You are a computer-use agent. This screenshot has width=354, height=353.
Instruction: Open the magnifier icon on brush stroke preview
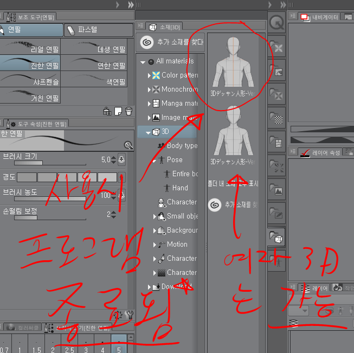(128, 145)
